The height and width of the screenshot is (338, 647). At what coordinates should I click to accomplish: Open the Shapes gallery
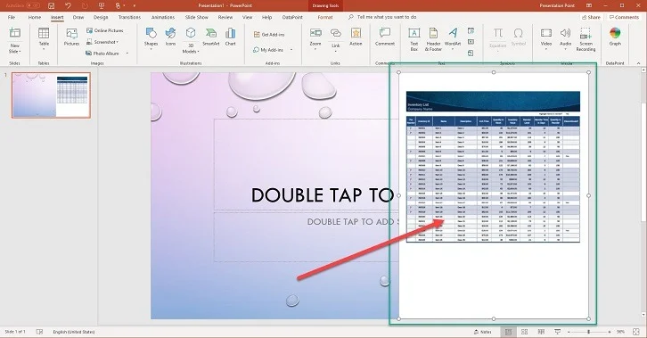[x=151, y=38]
